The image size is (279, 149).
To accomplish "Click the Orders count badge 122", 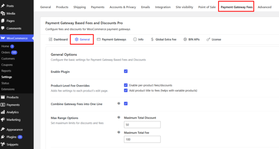I will 14,52.
